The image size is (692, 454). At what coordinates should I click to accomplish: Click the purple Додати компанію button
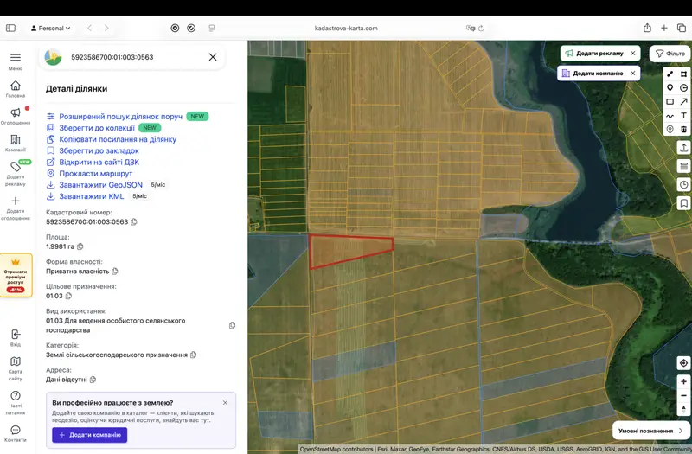pos(90,435)
